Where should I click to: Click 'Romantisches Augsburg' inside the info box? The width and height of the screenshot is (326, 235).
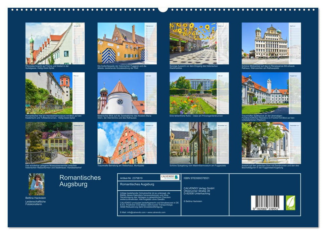tap(137, 184)
